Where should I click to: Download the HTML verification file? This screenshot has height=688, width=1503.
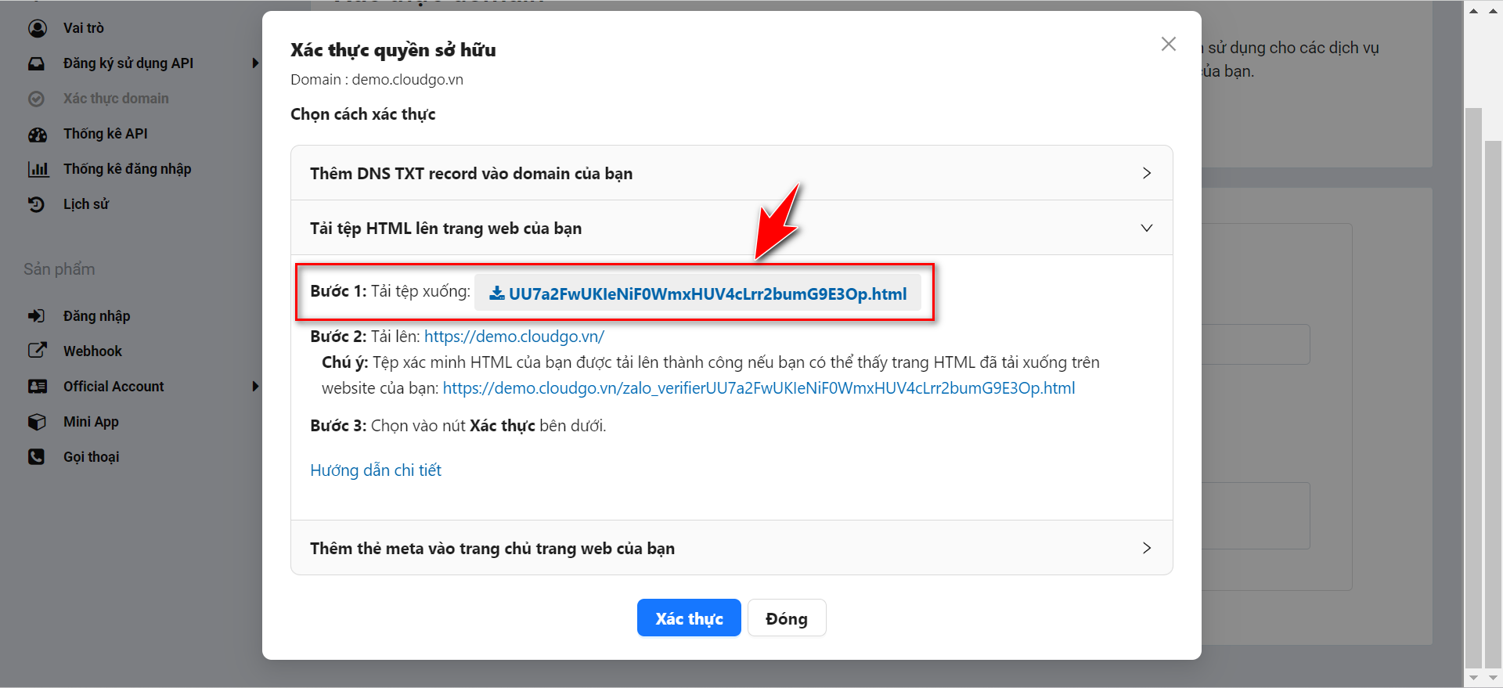point(698,294)
